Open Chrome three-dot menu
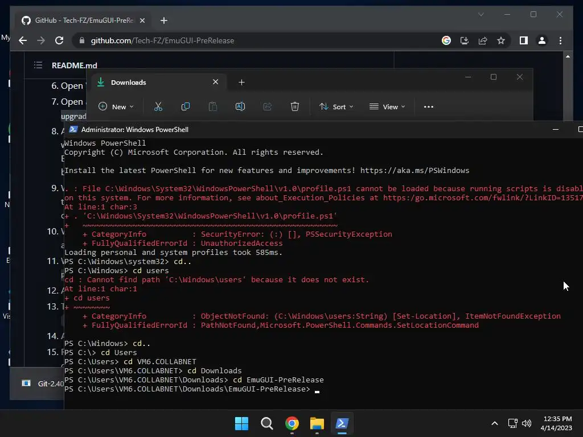583x437 pixels. (560, 40)
